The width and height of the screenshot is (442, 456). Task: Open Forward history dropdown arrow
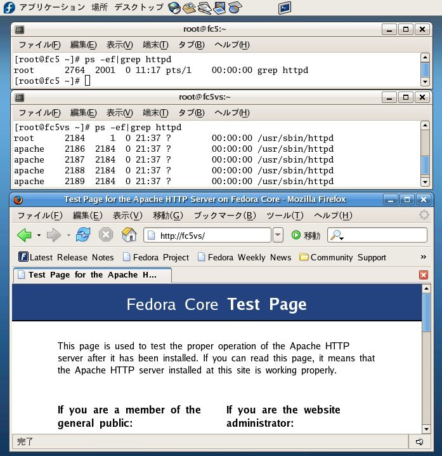pyautogui.click(x=68, y=235)
